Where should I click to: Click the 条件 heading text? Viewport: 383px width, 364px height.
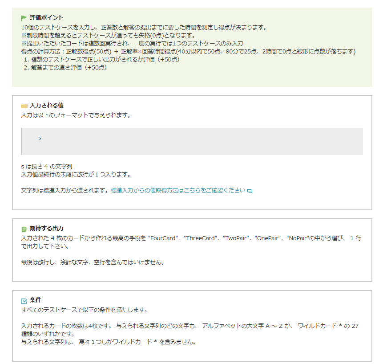tap(35, 300)
